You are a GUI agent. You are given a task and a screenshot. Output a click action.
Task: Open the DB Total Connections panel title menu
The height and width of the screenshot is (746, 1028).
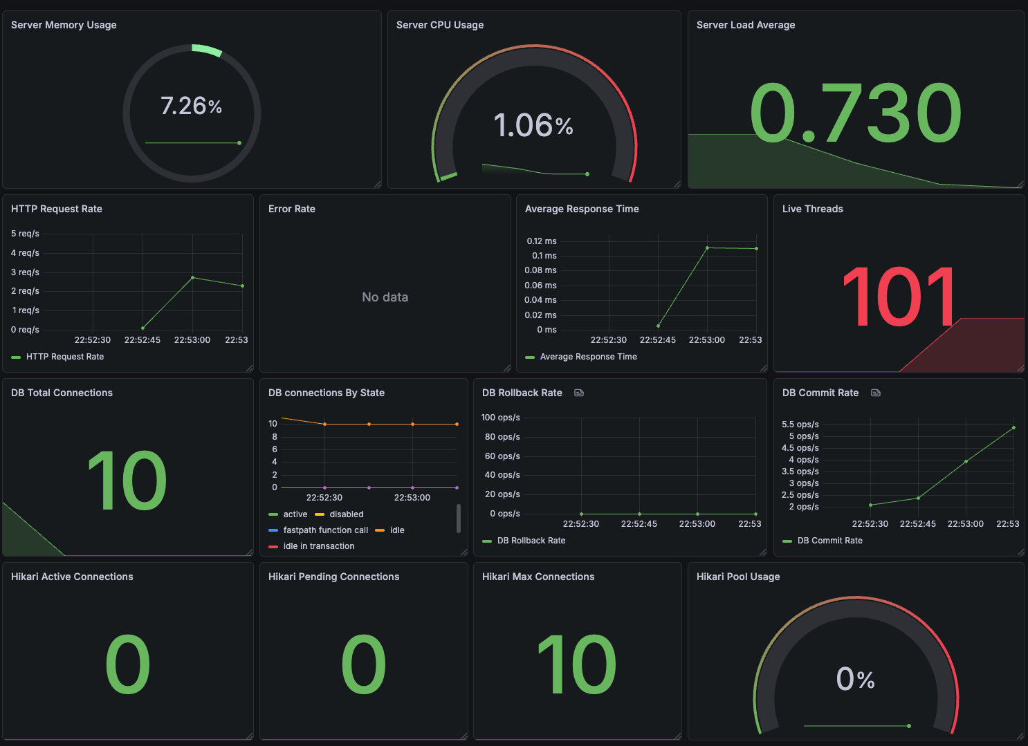pyautogui.click(x=62, y=393)
